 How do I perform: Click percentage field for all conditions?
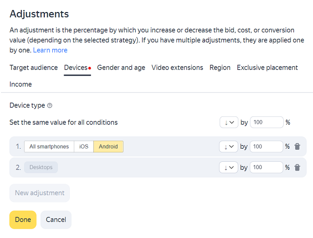pyautogui.click(x=266, y=123)
